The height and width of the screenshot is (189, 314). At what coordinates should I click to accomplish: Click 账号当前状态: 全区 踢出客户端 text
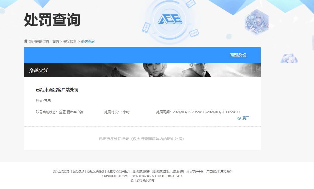[59, 112]
